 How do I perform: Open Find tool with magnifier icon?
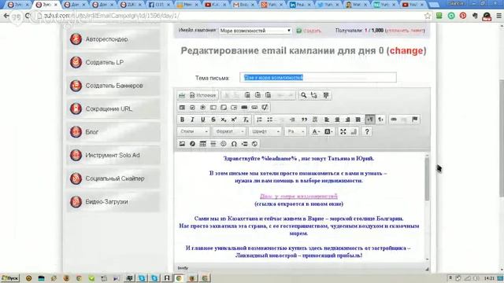click(303, 95)
